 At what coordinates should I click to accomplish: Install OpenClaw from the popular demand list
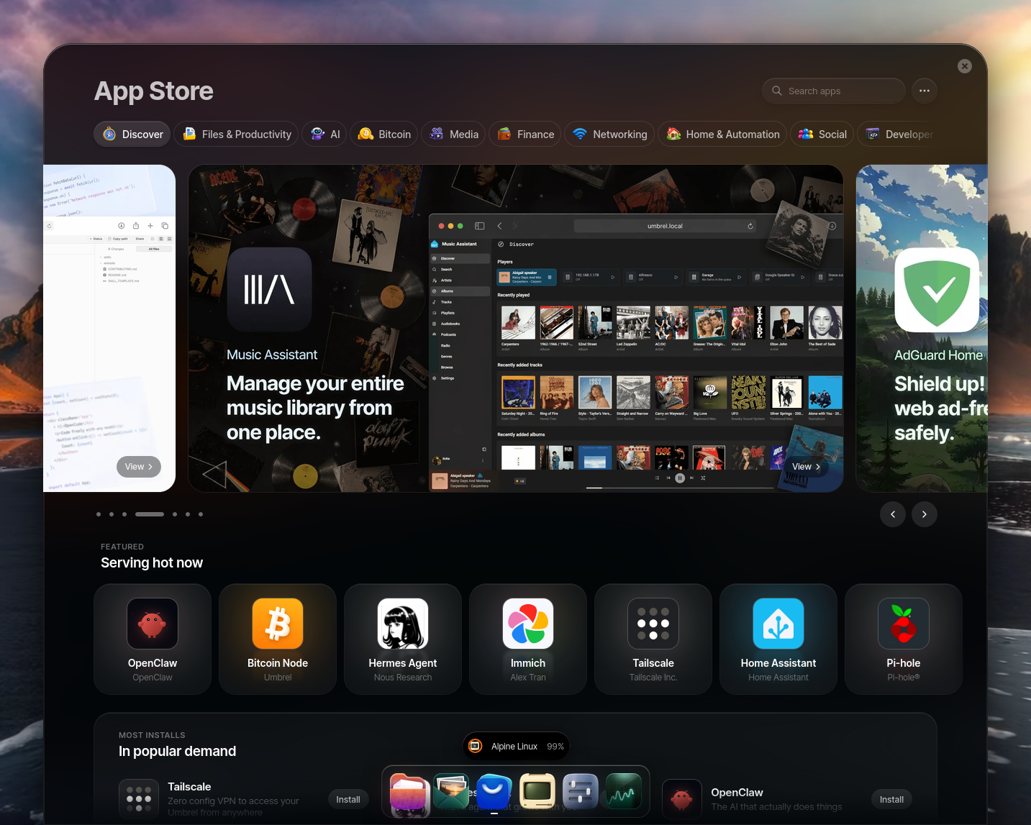click(x=892, y=799)
